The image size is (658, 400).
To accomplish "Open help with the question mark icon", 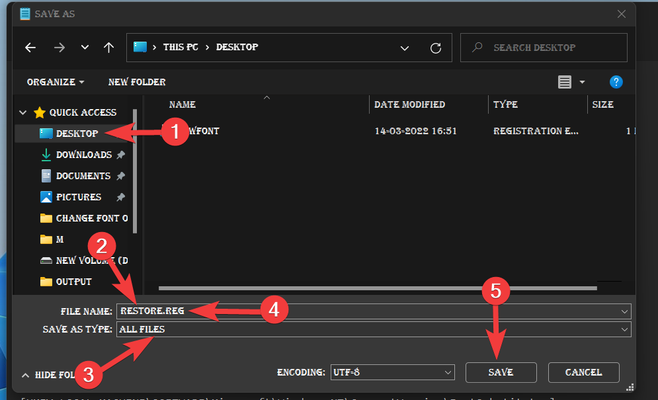I will pyautogui.click(x=616, y=82).
